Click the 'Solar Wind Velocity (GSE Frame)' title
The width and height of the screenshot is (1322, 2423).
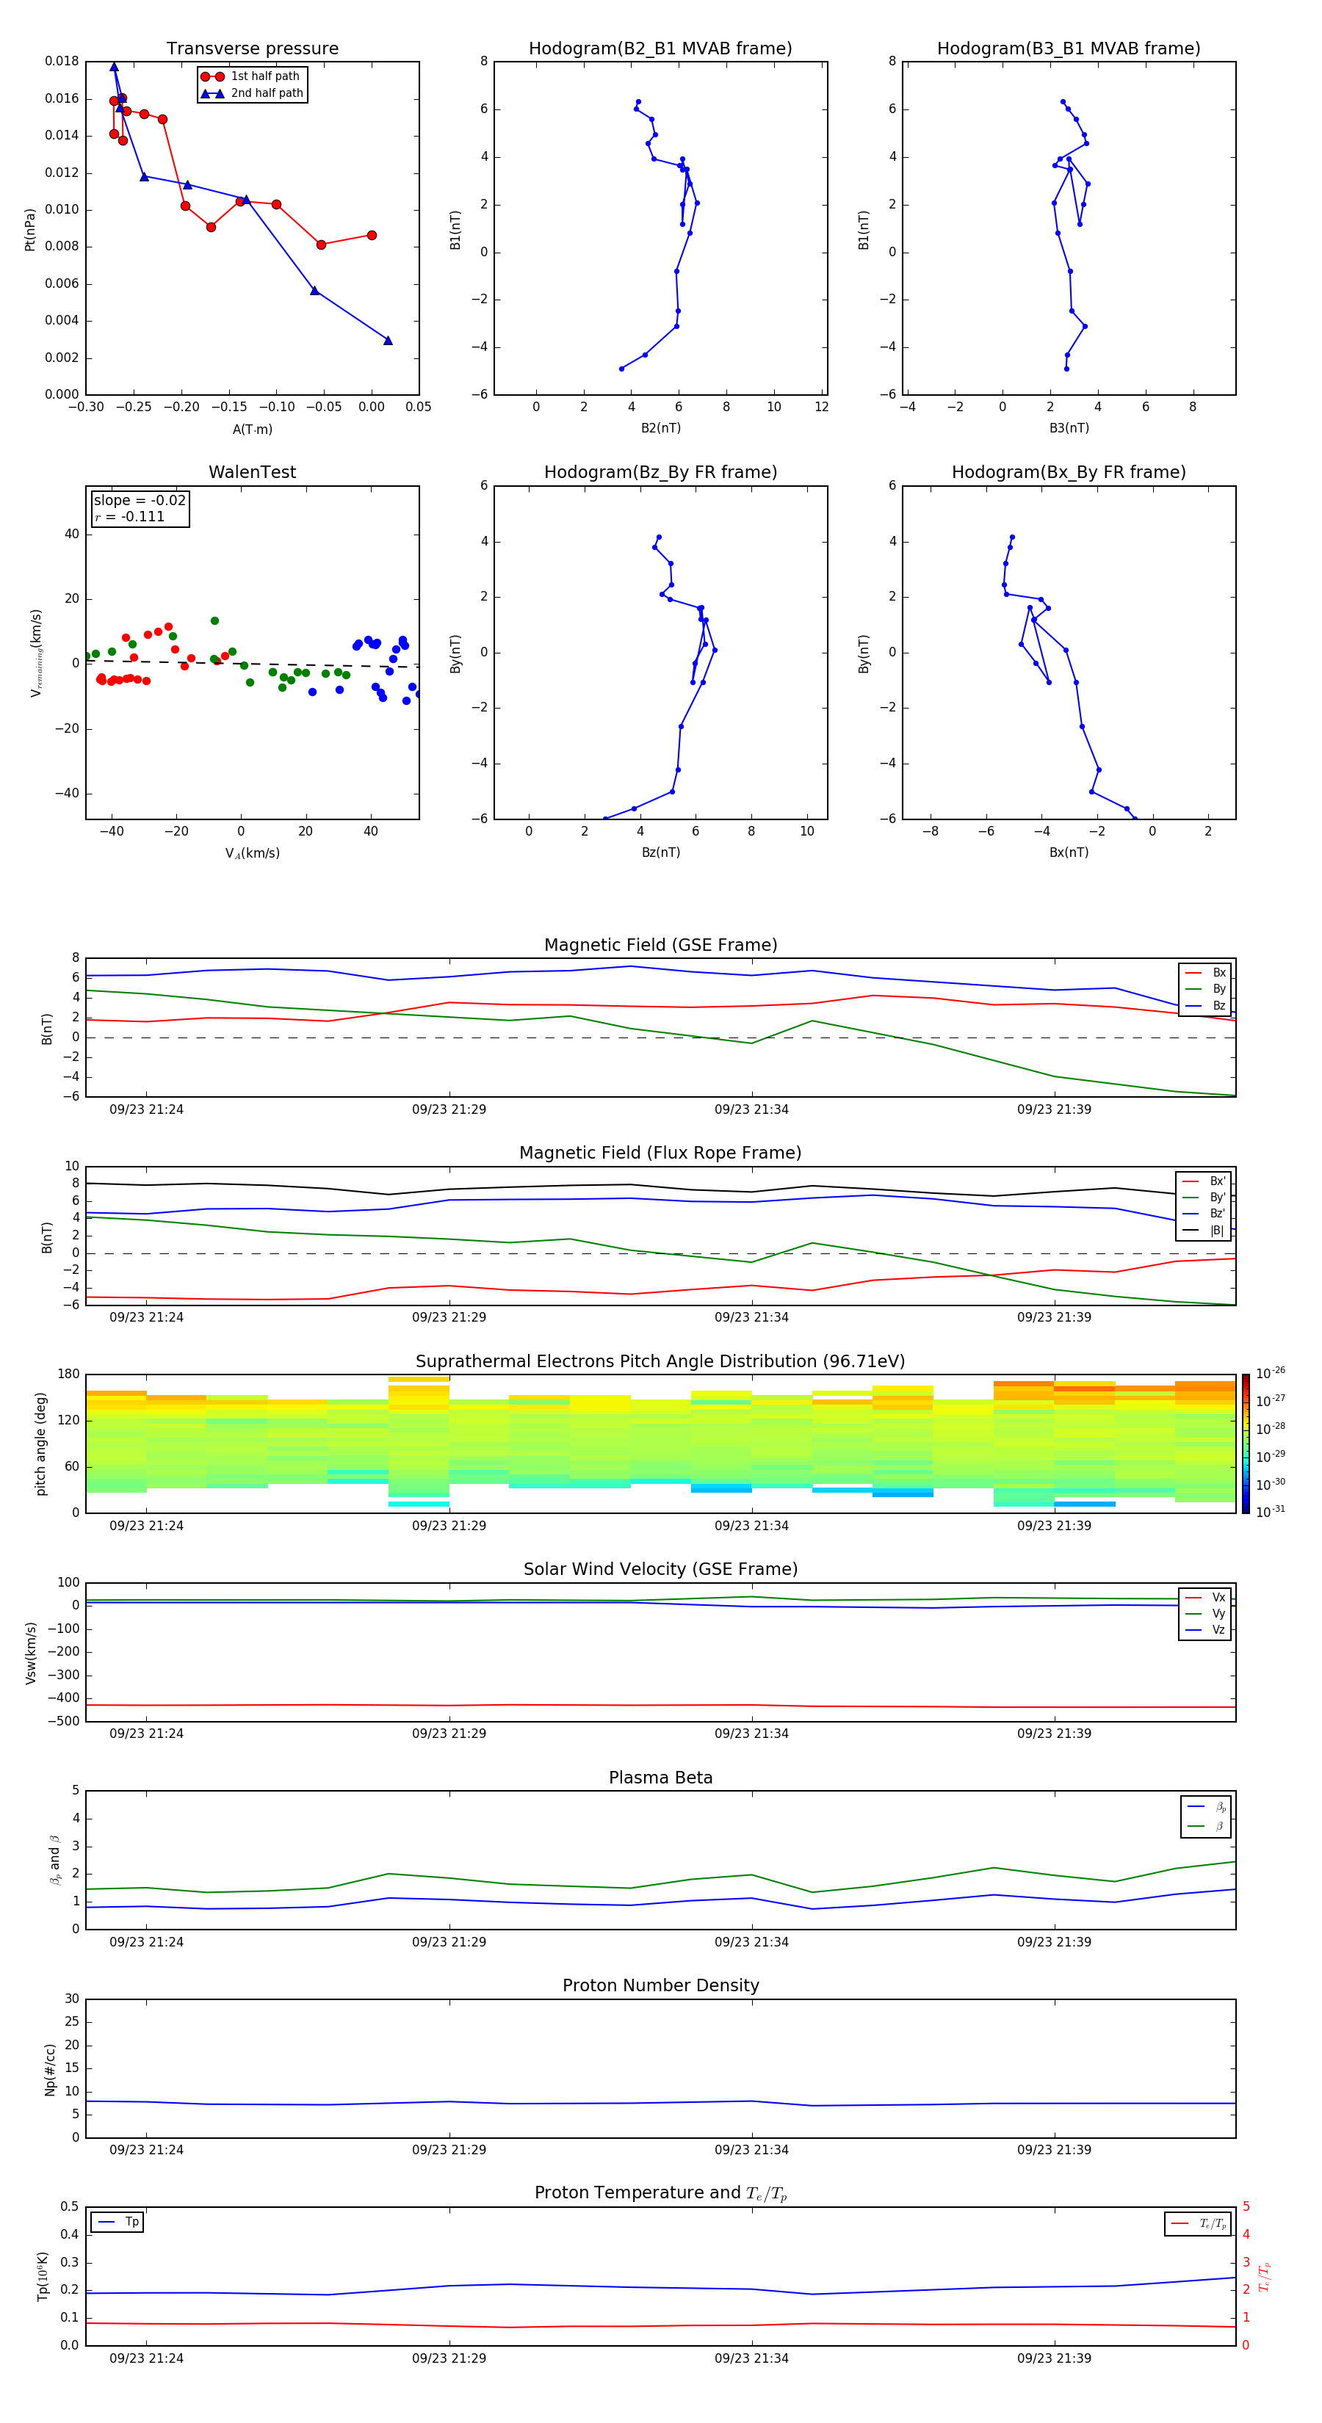660,1569
